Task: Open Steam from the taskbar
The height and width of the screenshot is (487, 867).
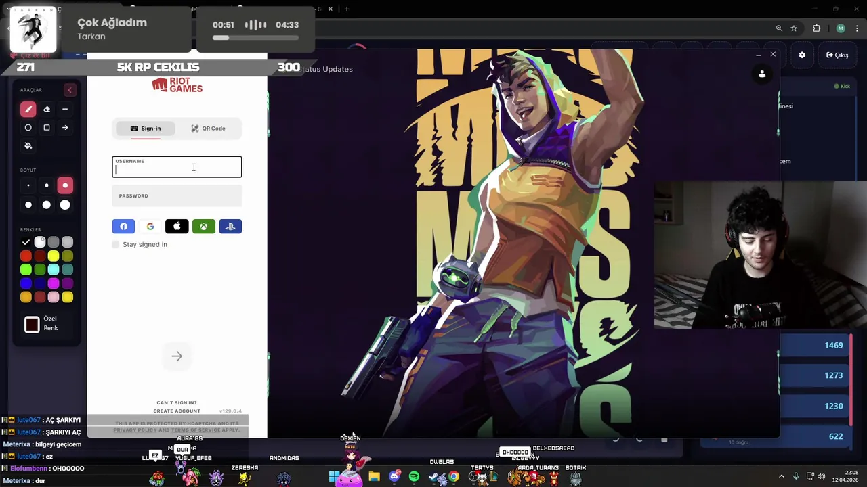Action: point(434,478)
